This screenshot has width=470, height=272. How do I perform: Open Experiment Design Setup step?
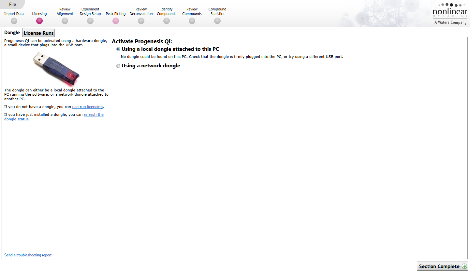(90, 16)
